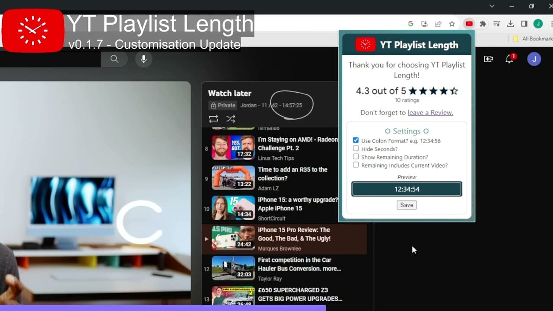Click the 12:34:54 preview bar
The width and height of the screenshot is (553, 311).
(x=407, y=189)
